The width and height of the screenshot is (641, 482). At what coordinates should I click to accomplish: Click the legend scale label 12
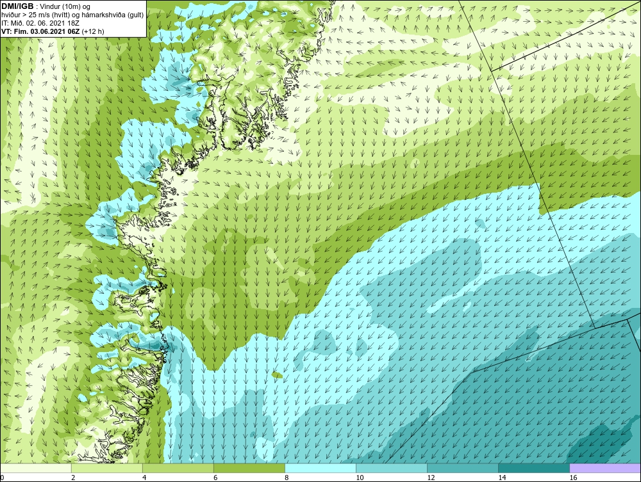click(431, 478)
